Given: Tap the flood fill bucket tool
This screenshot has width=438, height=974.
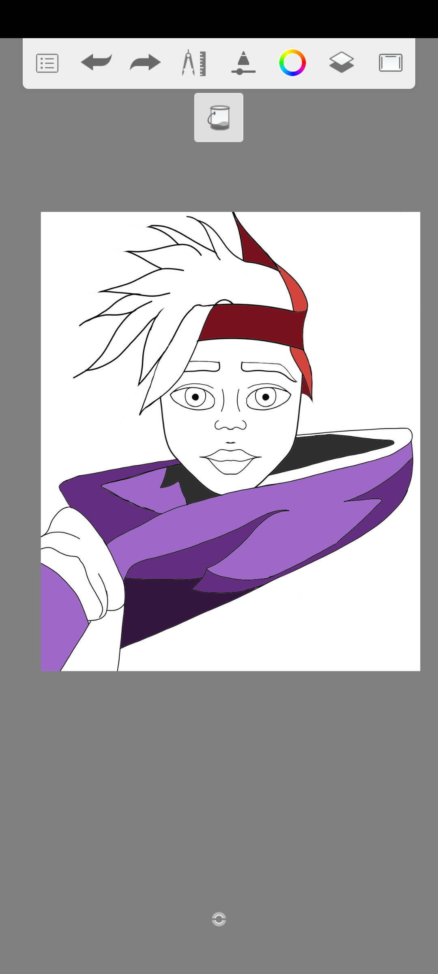Looking at the screenshot, I should pyautogui.click(x=219, y=118).
